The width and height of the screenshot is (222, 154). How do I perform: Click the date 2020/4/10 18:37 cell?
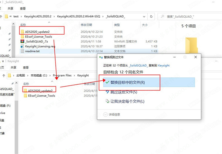pos(92,46)
